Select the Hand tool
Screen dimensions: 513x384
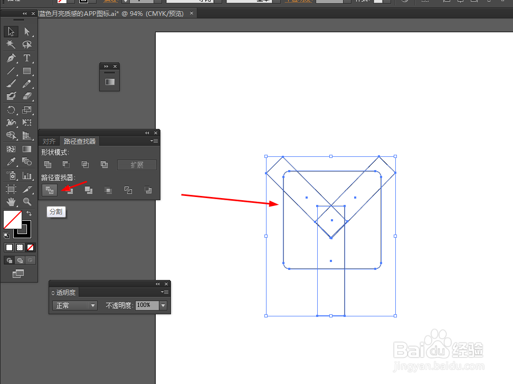[x=11, y=202]
